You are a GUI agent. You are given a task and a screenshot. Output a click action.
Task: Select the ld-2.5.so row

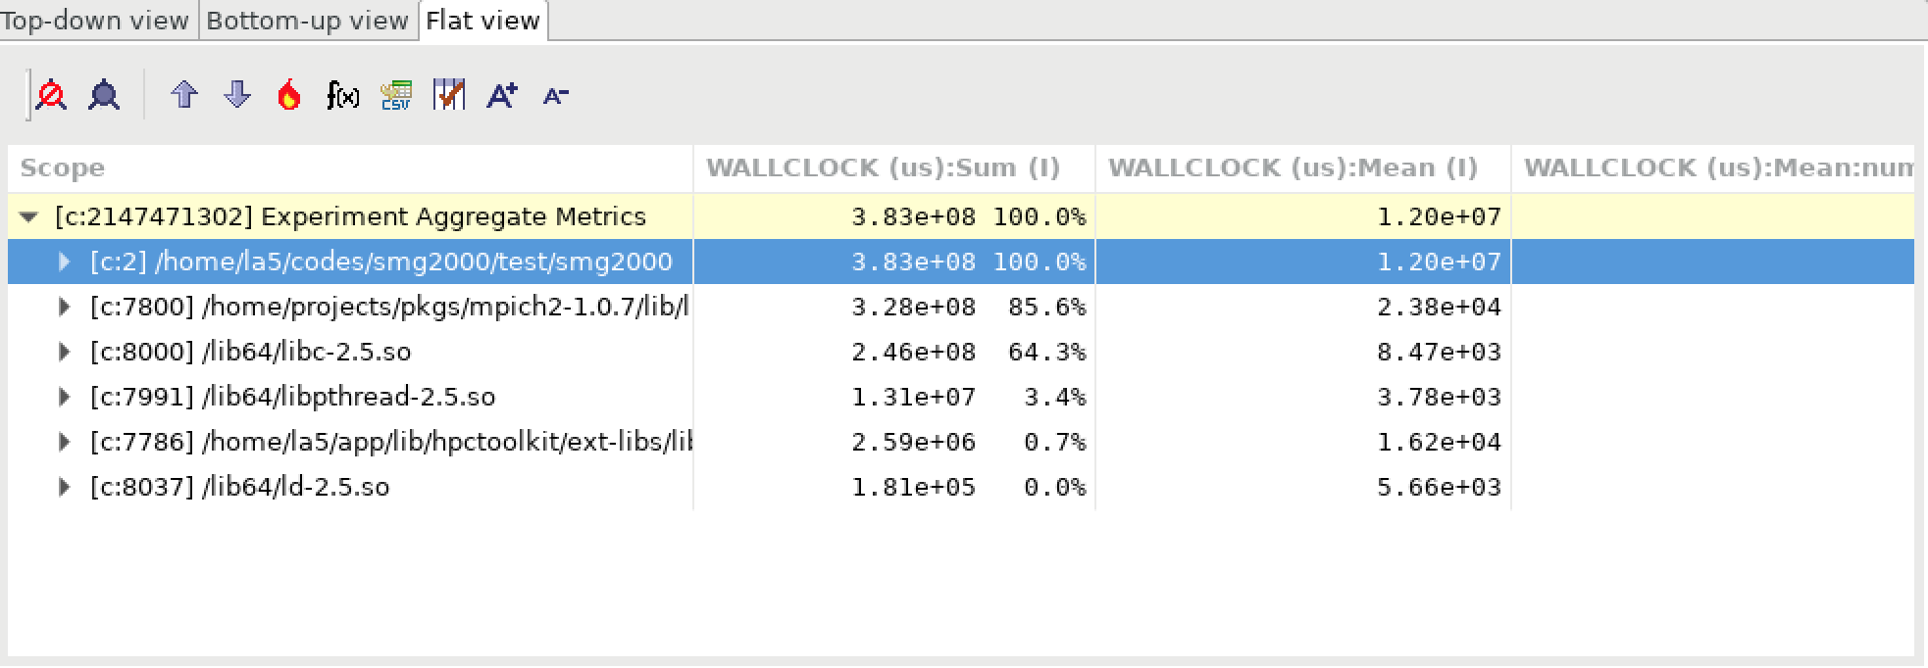pos(294,486)
